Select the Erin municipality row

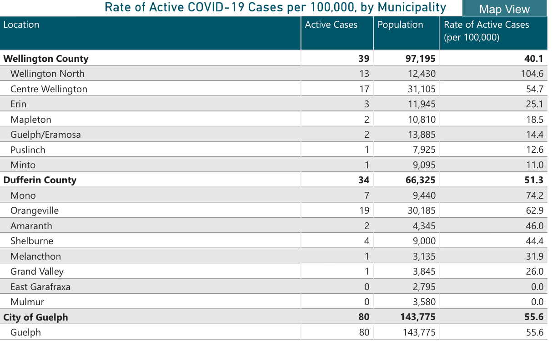coord(19,104)
